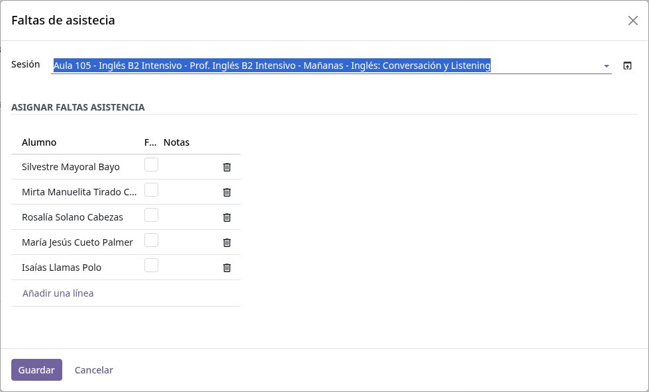Close the Faltas de asistecia dialog
This screenshot has width=649, height=392.
633,21
